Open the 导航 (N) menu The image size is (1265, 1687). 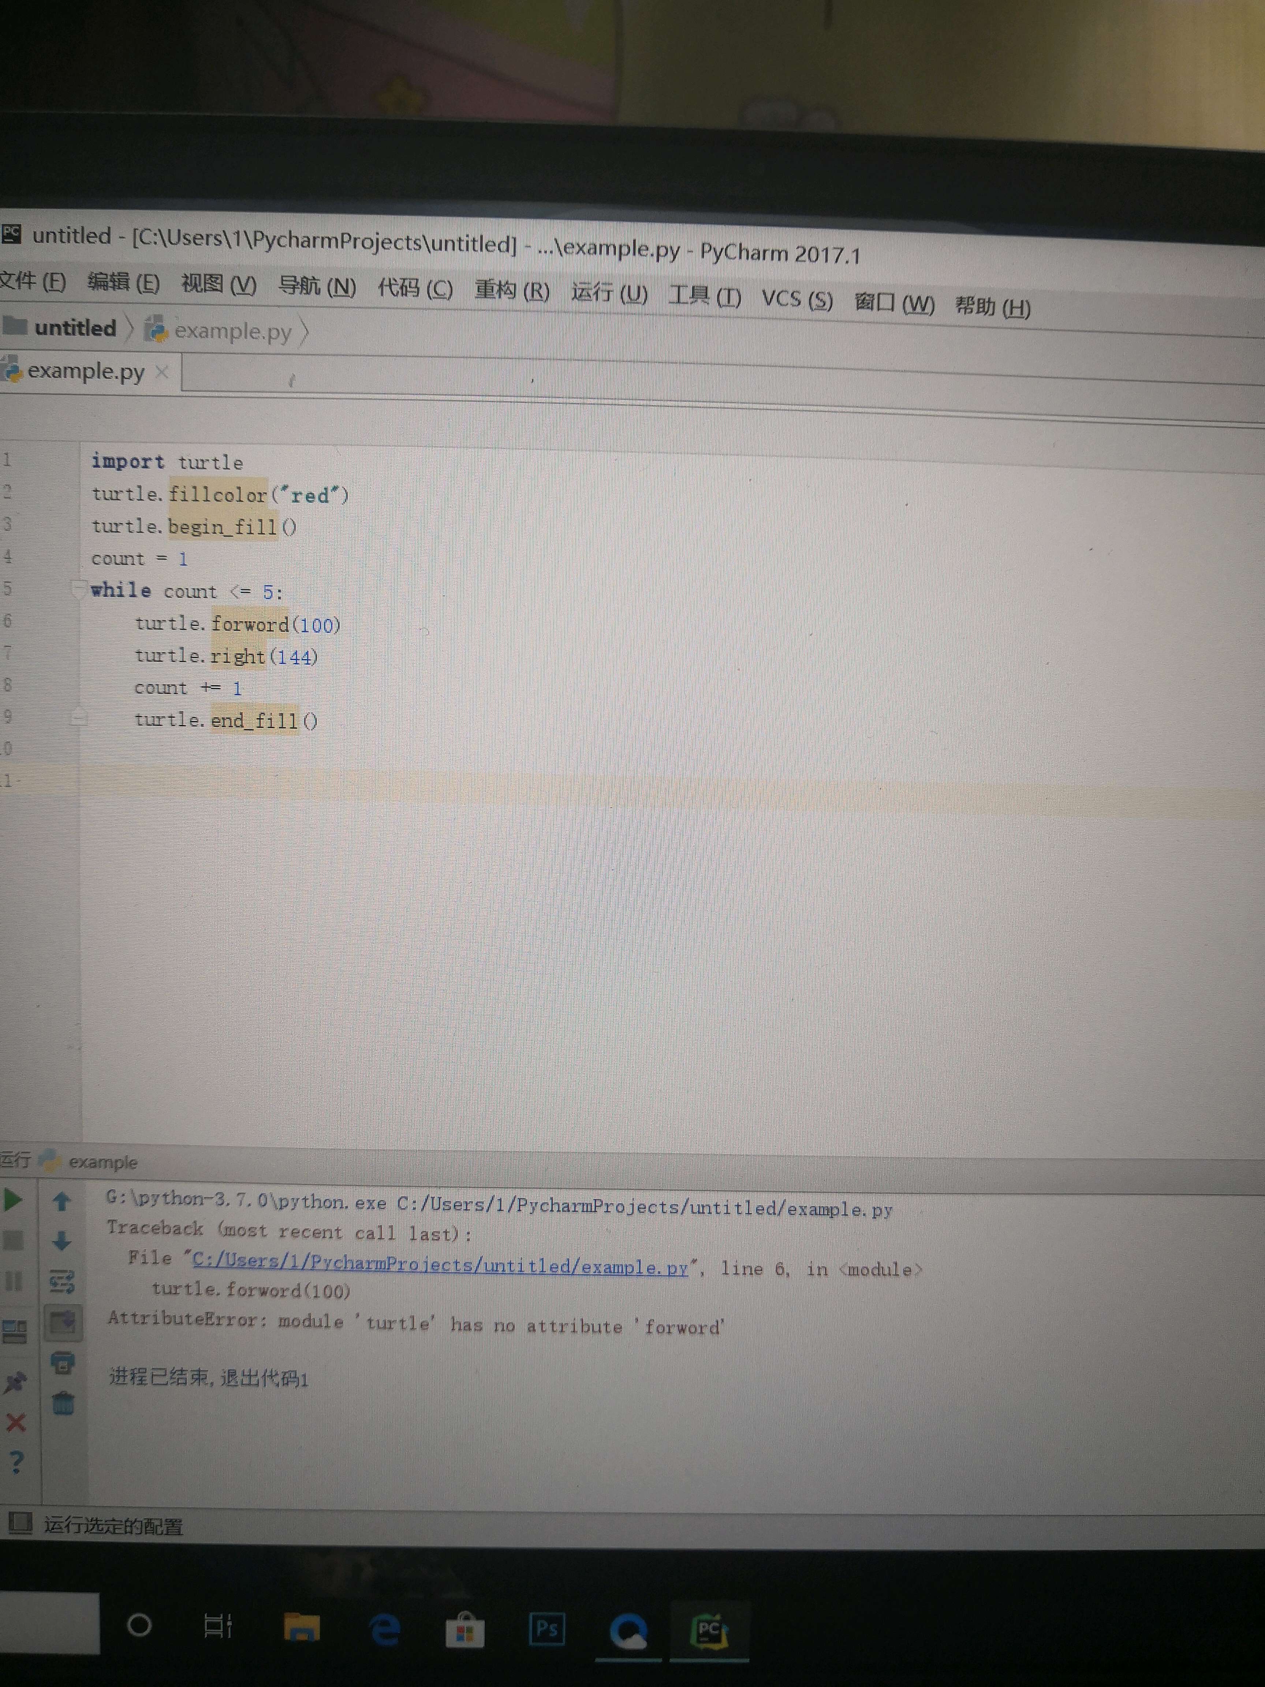click(317, 286)
